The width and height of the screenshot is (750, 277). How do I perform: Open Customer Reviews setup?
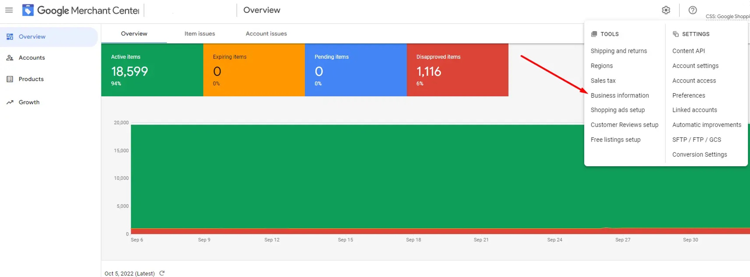(x=624, y=125)
